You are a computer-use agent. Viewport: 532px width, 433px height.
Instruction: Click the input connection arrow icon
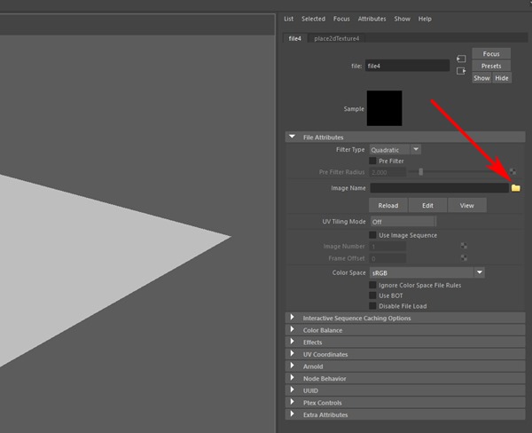(461, 59)
